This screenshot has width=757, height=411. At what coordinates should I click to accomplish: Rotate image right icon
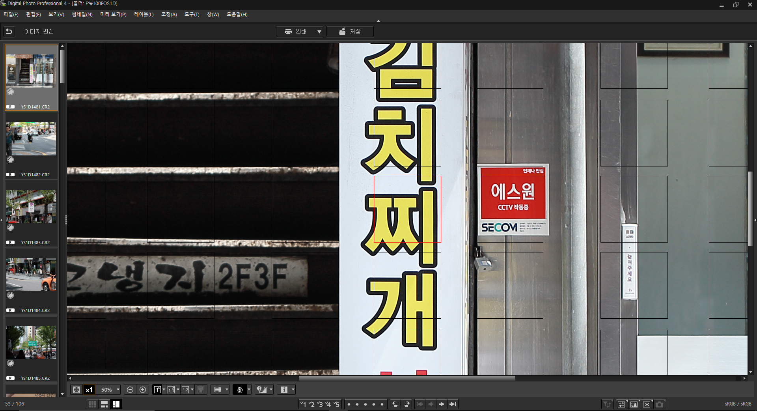[406, 404]
